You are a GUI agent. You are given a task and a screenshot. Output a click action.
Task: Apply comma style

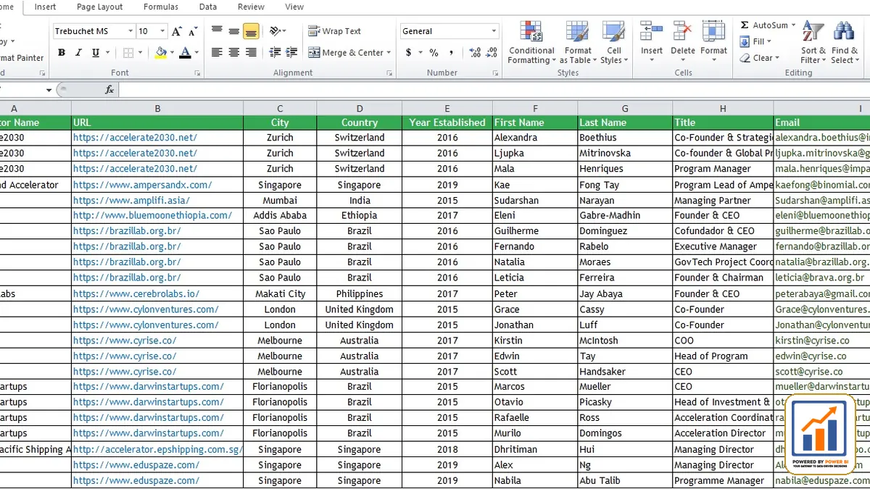pos(452,53)
